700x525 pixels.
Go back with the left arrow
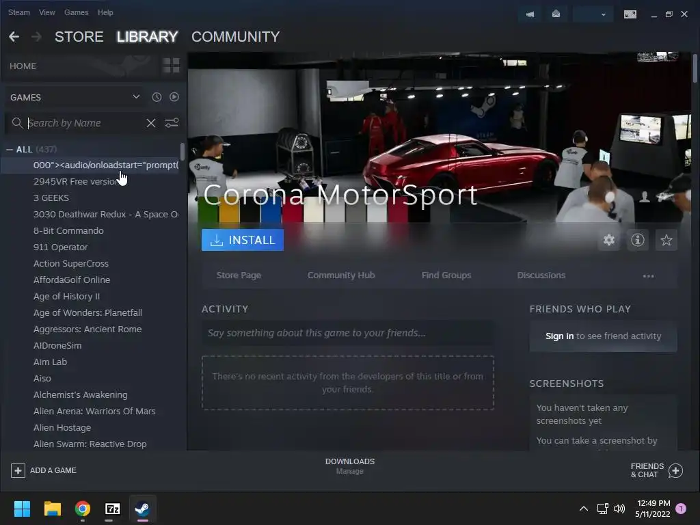14,37
